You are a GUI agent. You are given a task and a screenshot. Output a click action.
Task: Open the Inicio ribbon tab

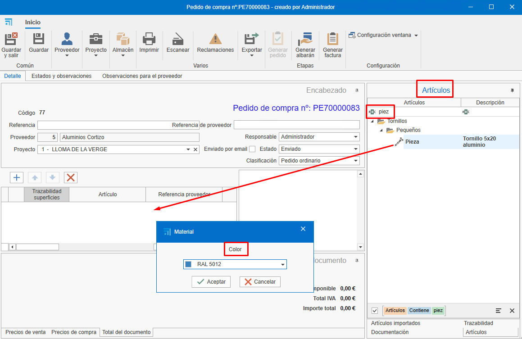(32, 23)
